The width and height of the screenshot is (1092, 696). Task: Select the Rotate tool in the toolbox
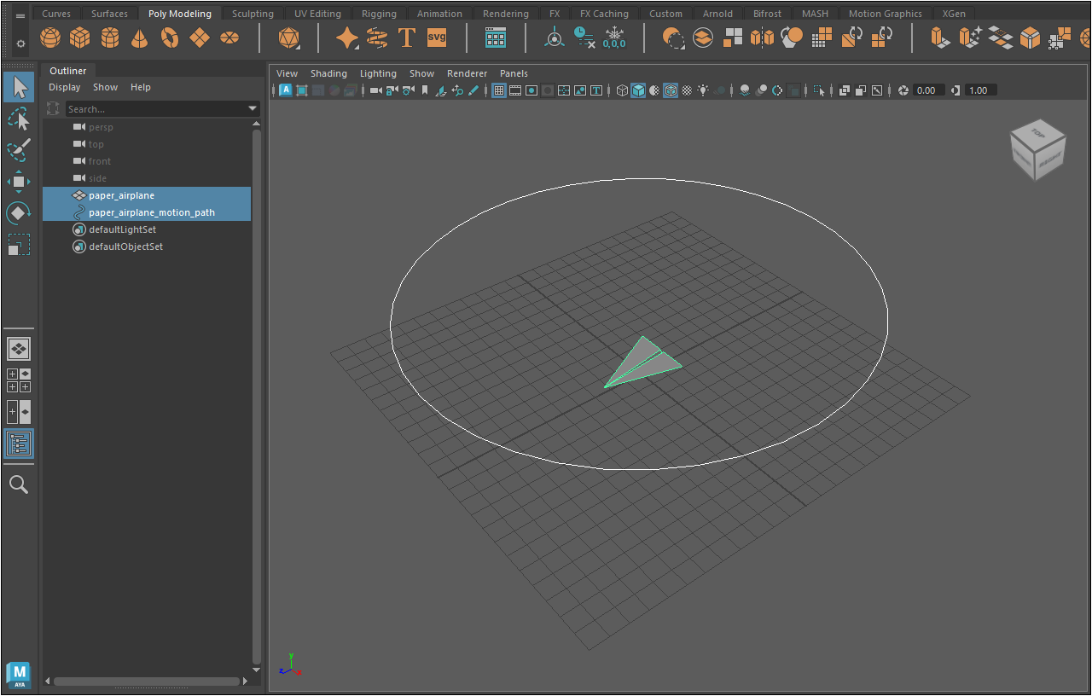pos(19,212)
